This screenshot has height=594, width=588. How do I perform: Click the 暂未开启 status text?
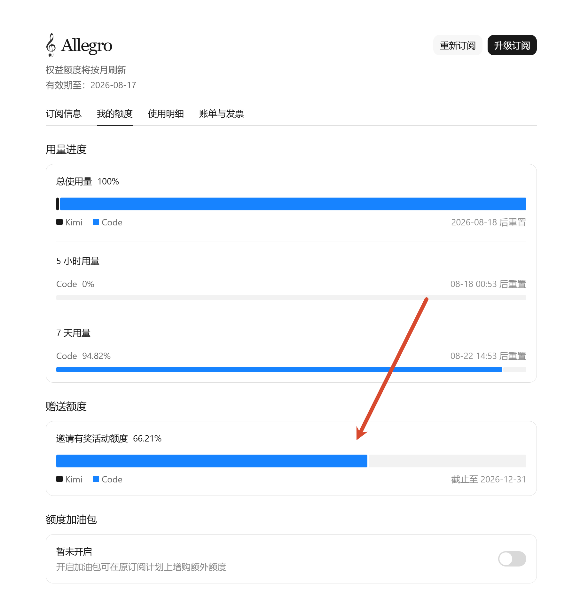tap(74, 552)
